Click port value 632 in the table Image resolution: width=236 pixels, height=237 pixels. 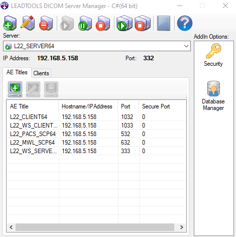tap(126, 143)
